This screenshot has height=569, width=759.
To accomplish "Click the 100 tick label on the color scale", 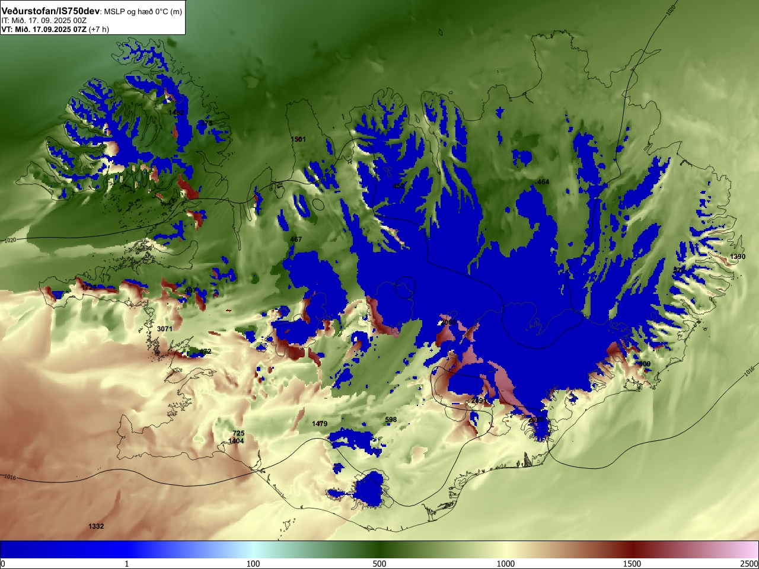I will tap(253, 564).
